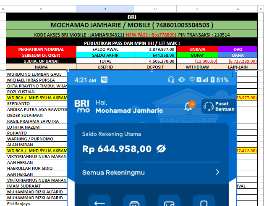Viewport: 264px width, 206px height.
Task: Select Fiki Sanjaya name cell
Action: pos(37,203)
